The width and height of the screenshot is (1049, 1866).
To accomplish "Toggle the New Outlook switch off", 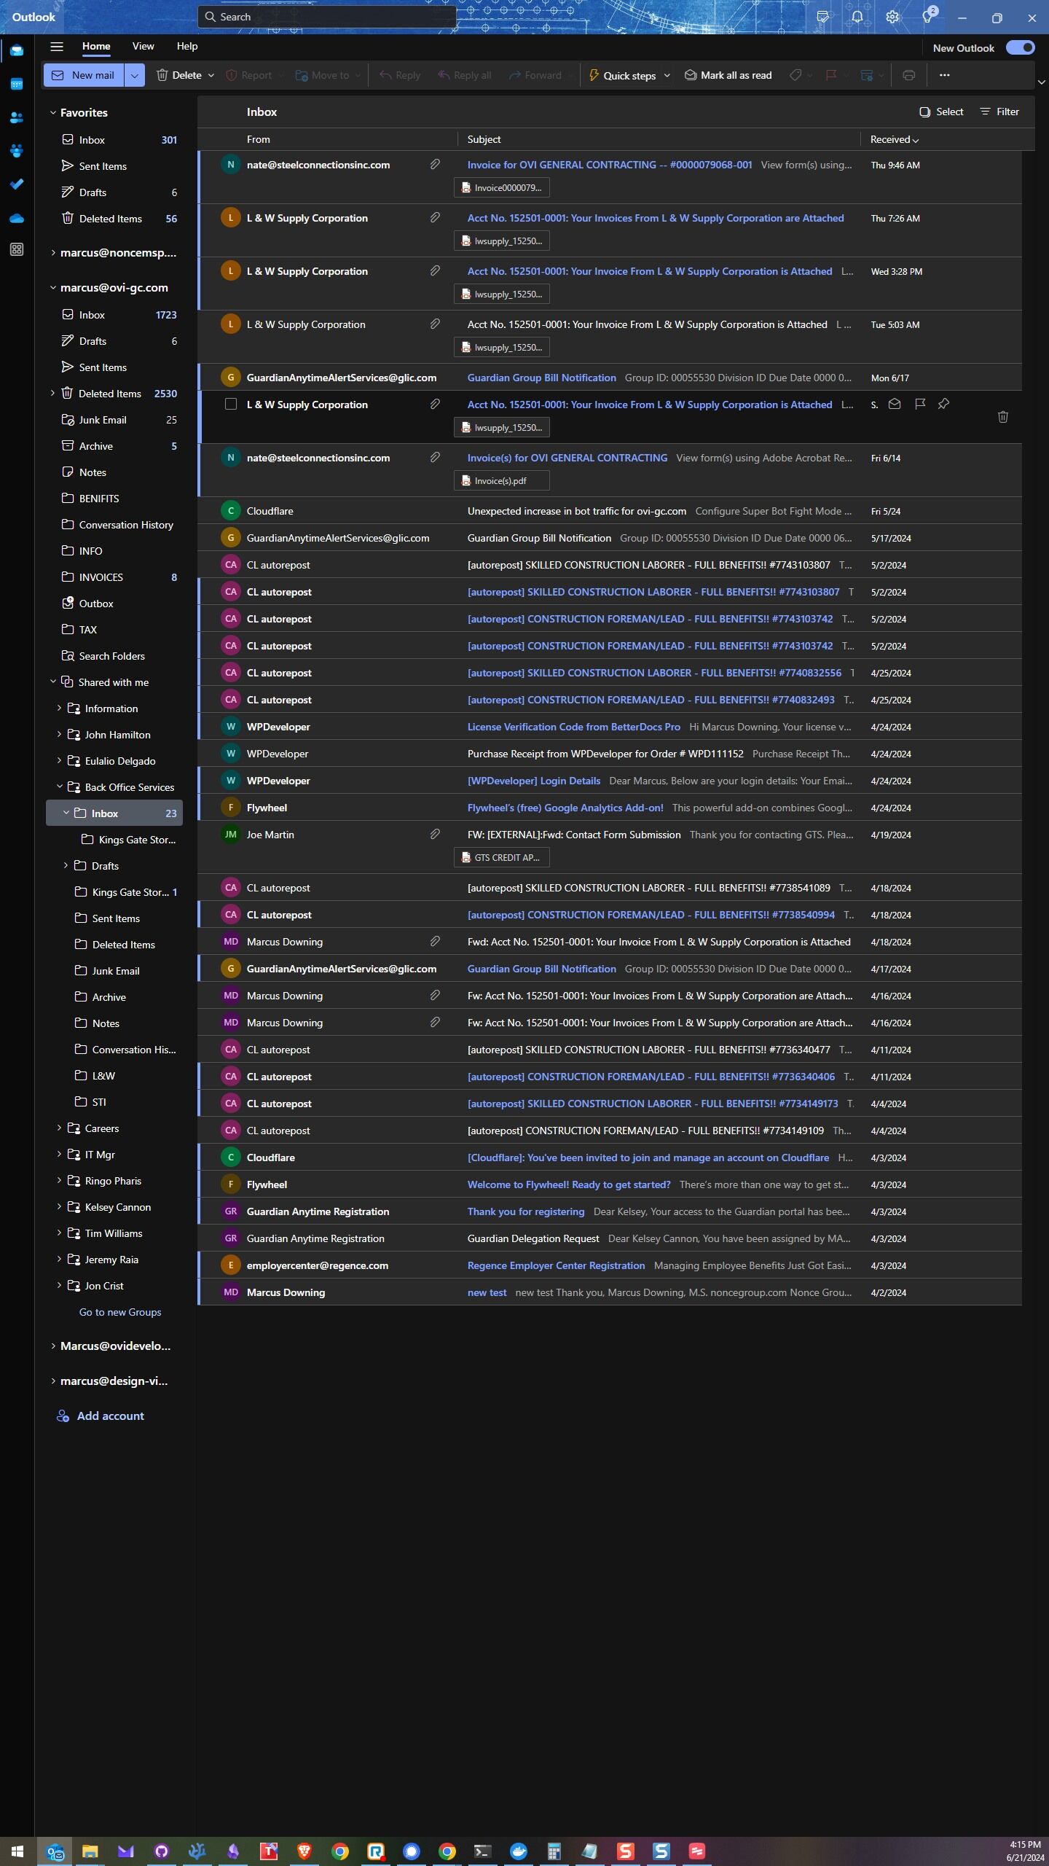I will click(1020, 47).
